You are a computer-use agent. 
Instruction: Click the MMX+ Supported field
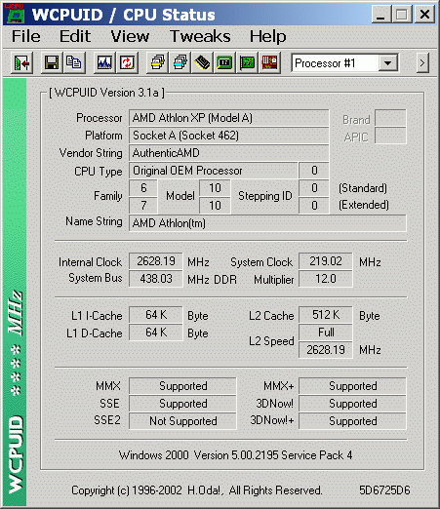(x=352, y=386)
